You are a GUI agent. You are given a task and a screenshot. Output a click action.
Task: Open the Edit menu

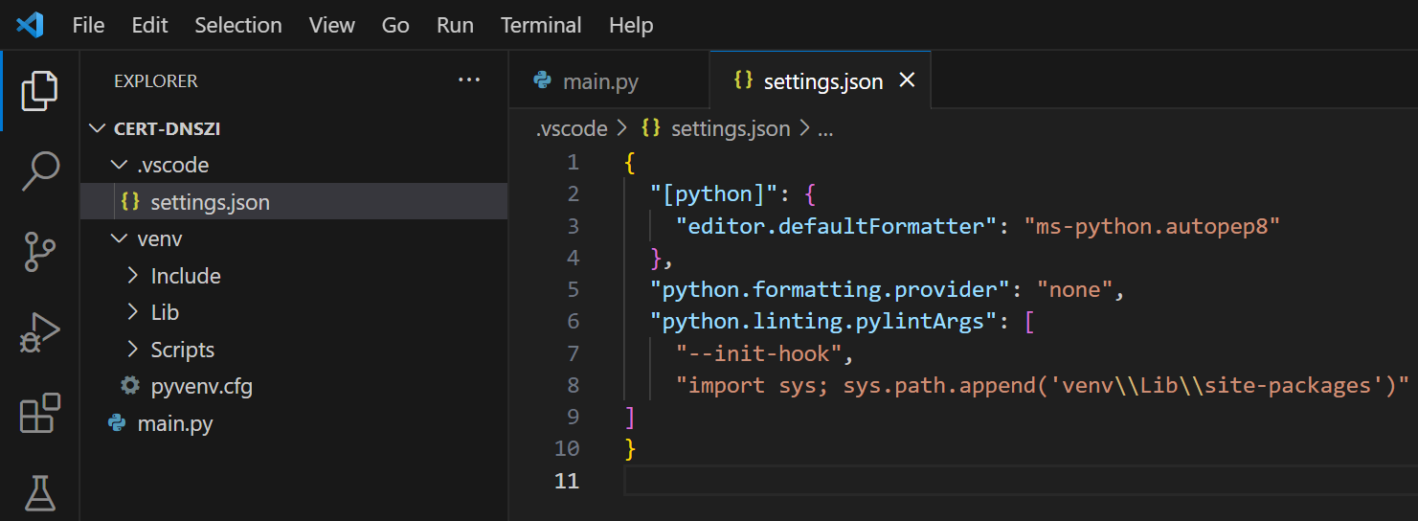149,25
